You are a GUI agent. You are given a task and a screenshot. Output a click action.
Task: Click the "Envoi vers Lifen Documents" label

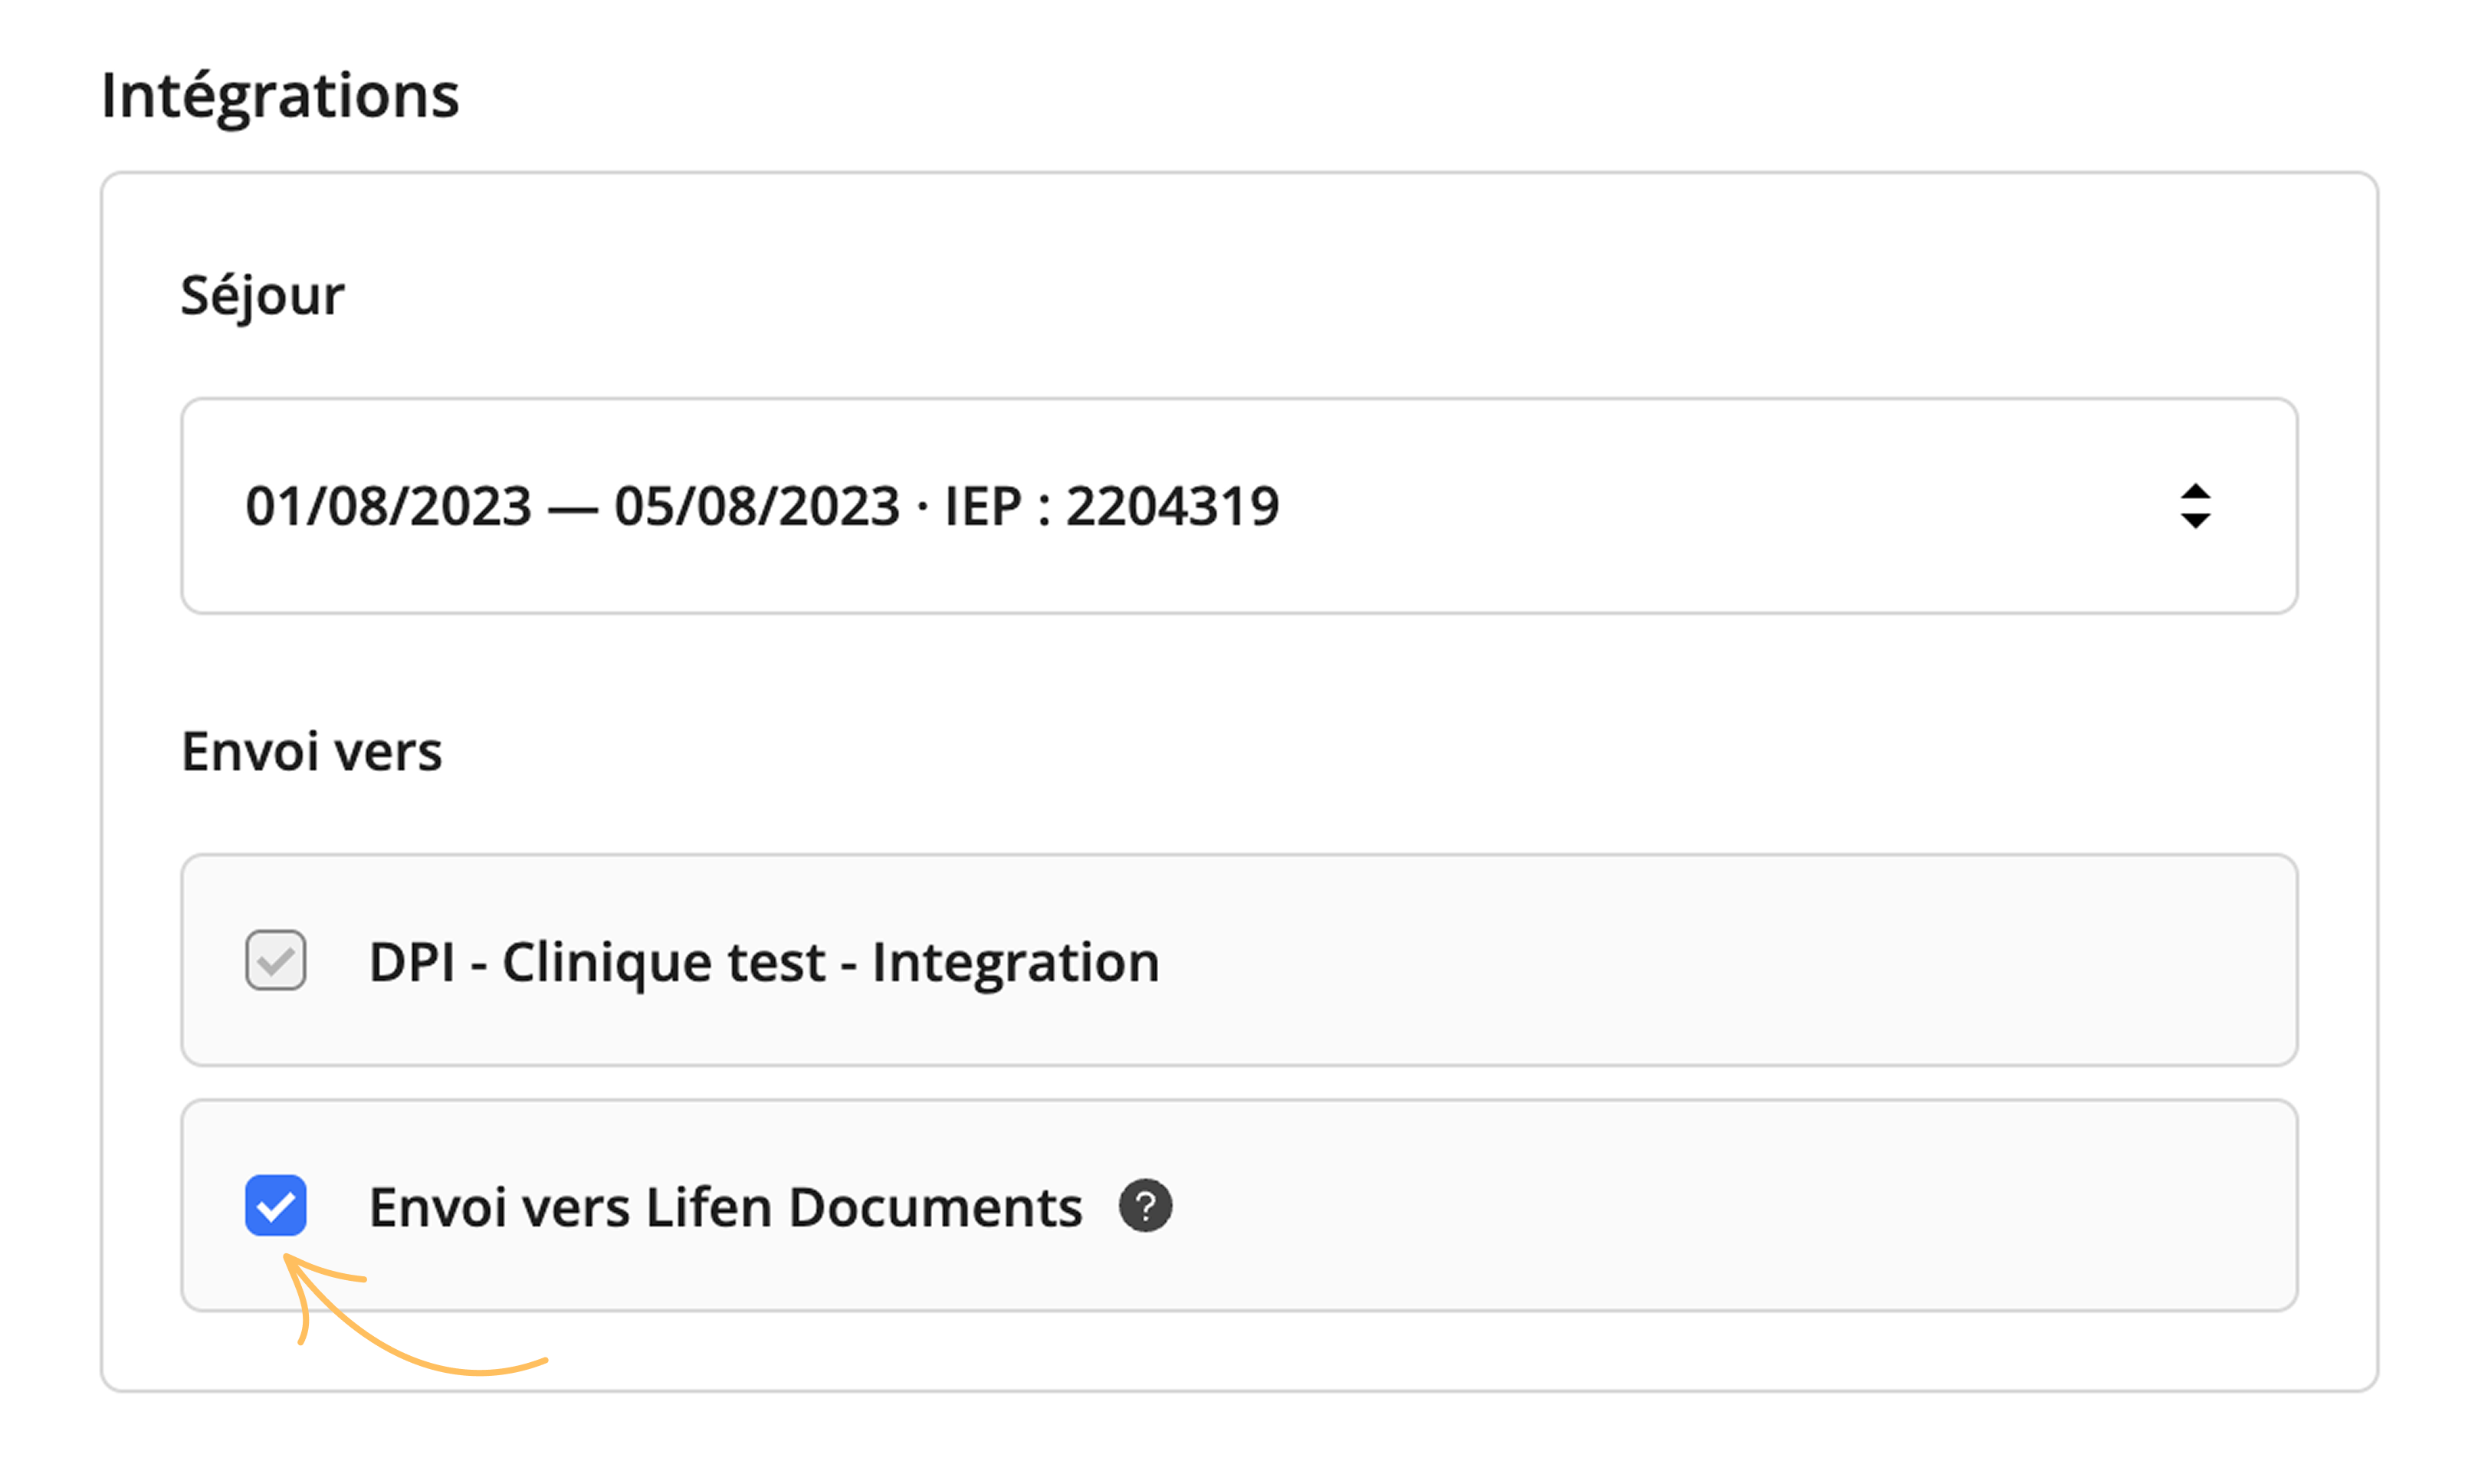(726, 1207)
